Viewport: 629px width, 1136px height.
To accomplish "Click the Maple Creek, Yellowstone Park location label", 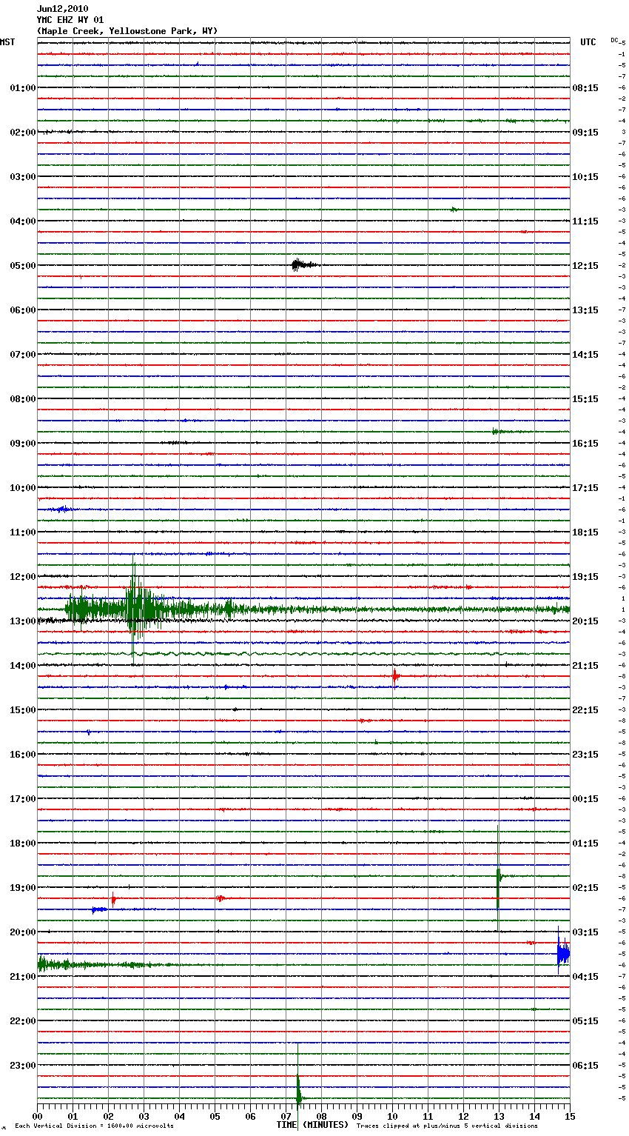I will tap(127, 31).
